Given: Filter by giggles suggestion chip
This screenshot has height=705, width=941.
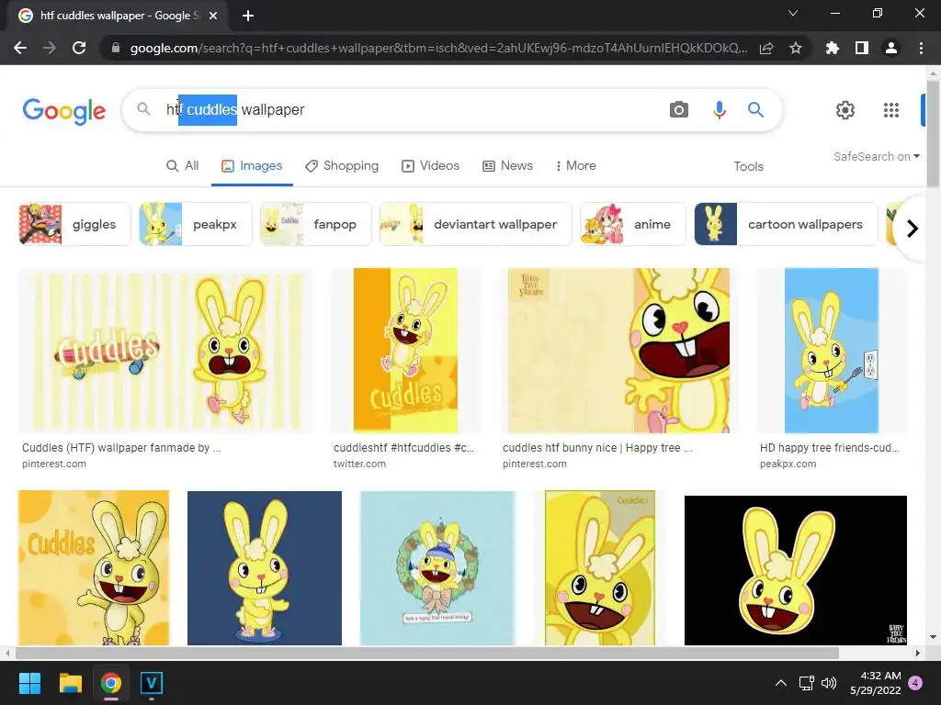Looking at the screenshot, I should 74,224.
